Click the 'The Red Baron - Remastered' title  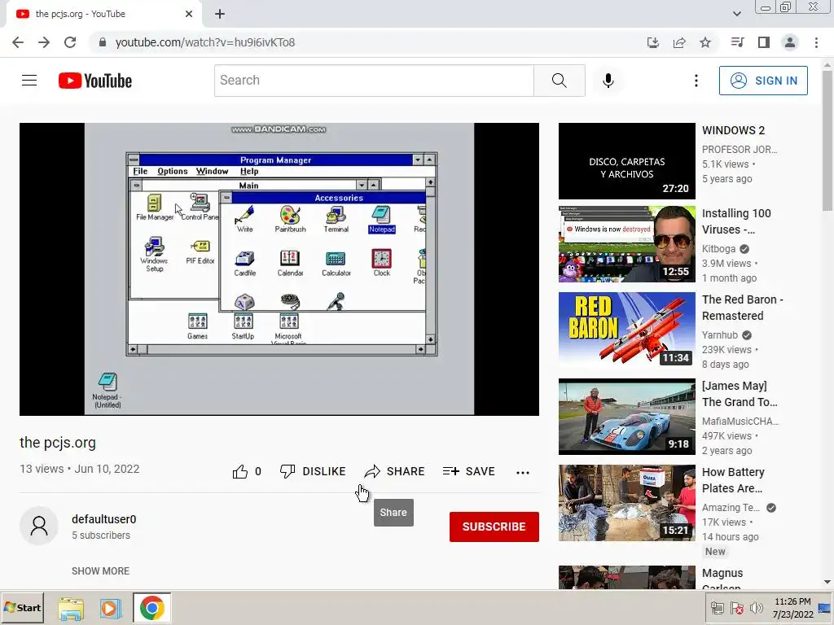click(743, 308)
